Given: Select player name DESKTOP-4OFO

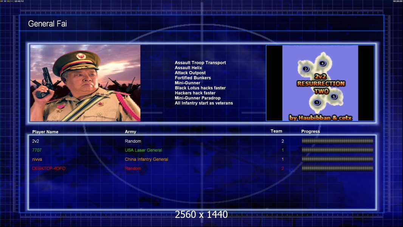Looking at the screenshot, I should tap(48, 168).
